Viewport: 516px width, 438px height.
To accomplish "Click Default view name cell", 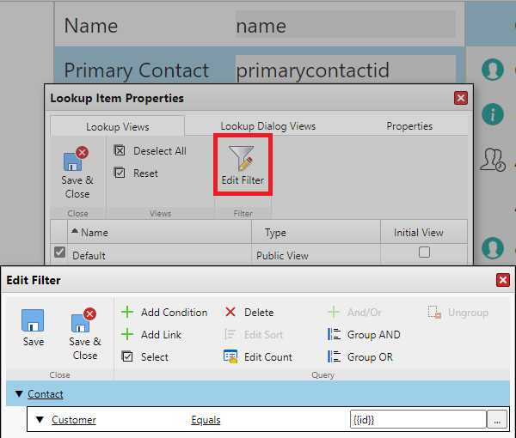I will (x=160, y=255).
